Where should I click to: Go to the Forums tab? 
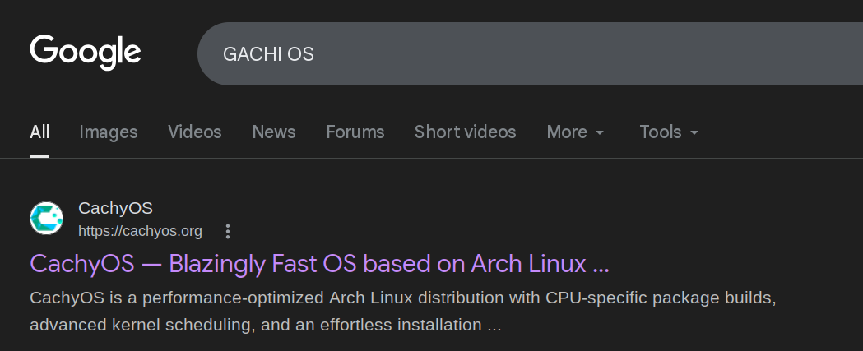[x=355, y=132]
